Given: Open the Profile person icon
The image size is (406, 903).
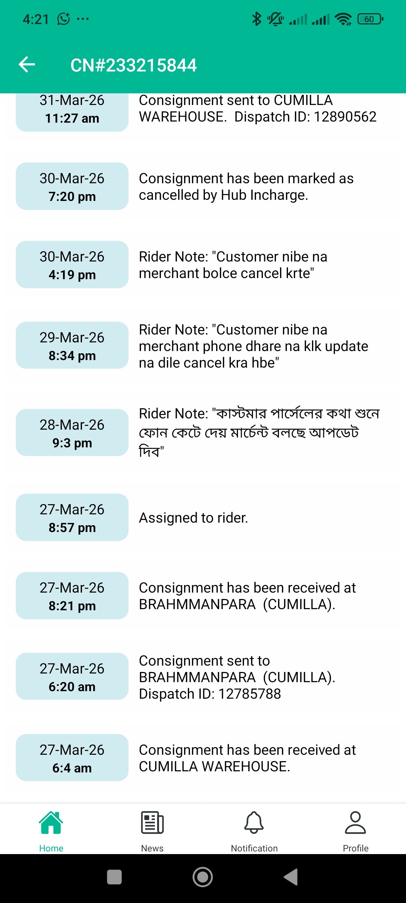Looking at the screenshot, I should 355,822.
